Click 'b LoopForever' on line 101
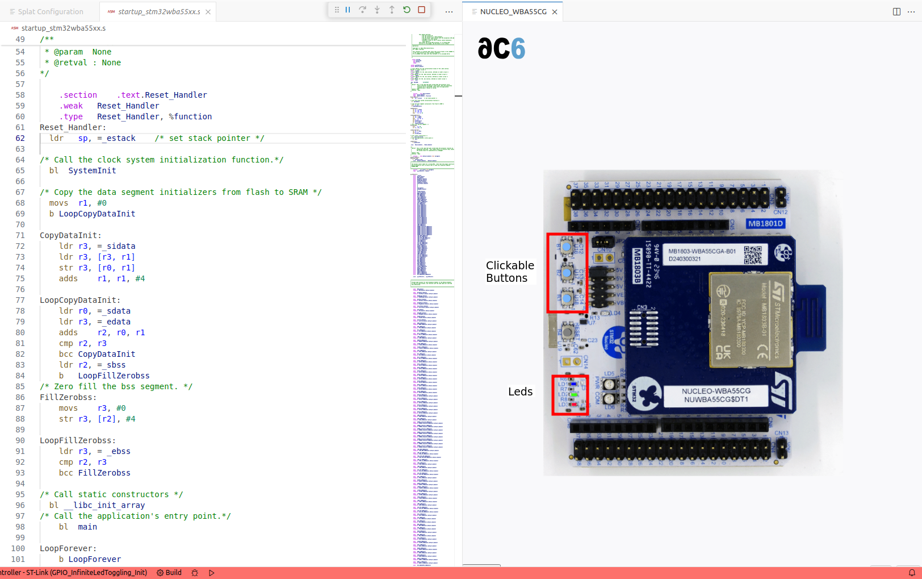922x579 pixels. (90, 559)
